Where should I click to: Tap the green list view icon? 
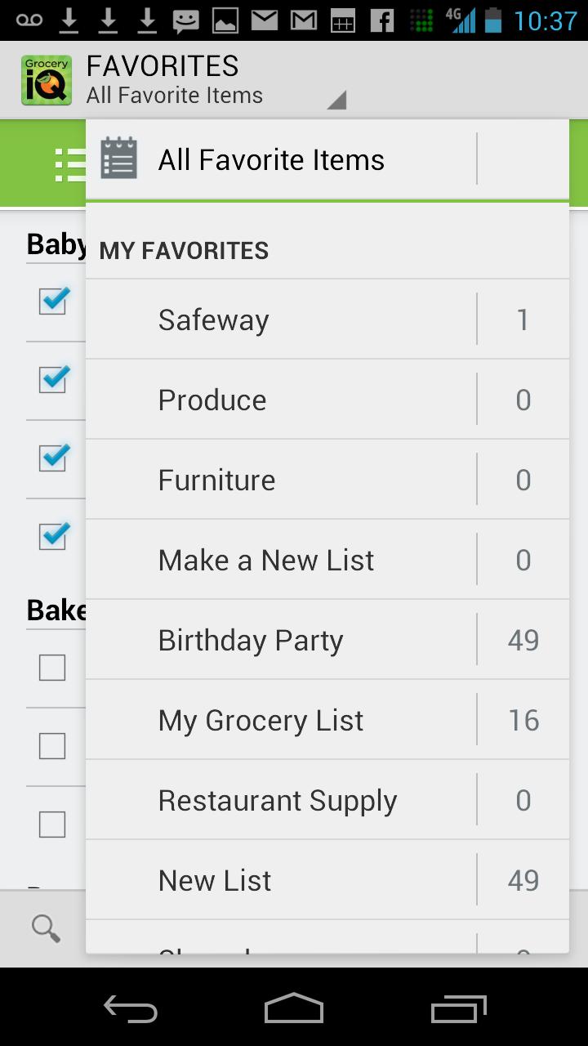(70, 165)
